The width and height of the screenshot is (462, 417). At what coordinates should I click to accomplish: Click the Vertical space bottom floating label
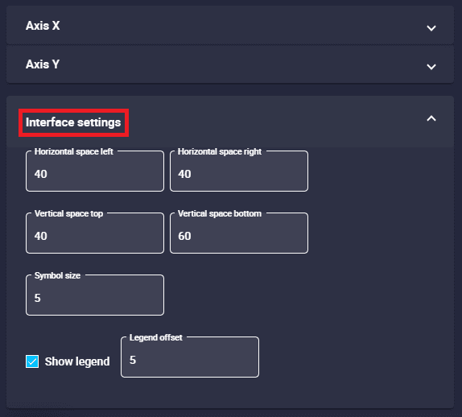(220, 213)
